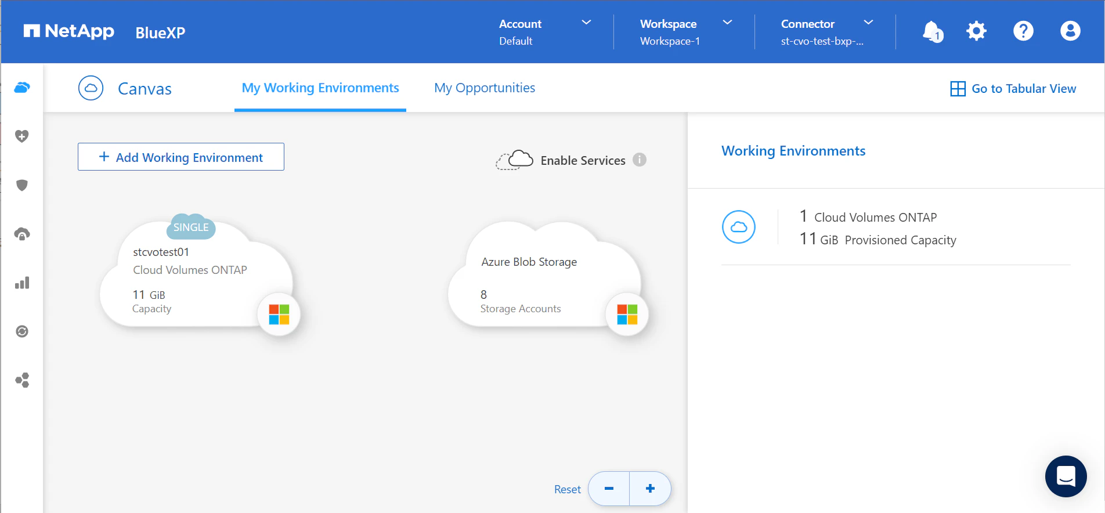
Task: Click the BlueXP product title
Action: pyautogui.click(x=160, y=32)
